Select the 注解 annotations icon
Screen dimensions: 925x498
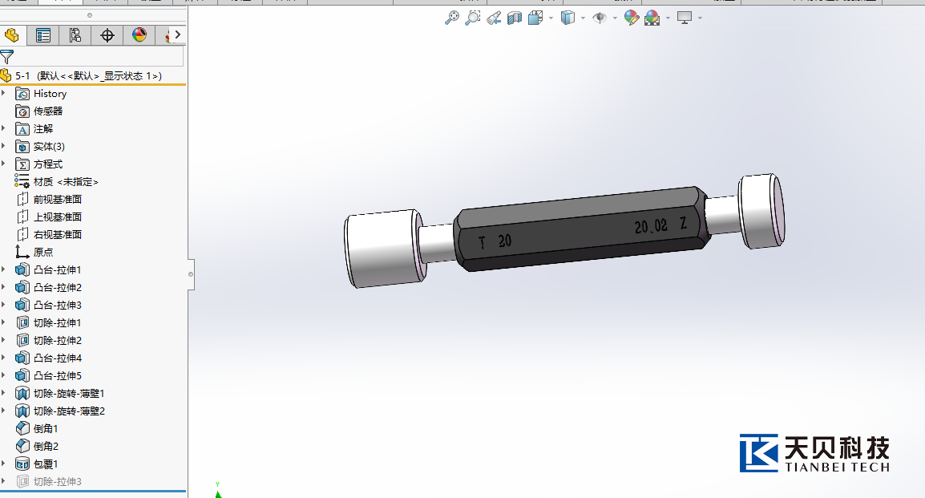22,129
